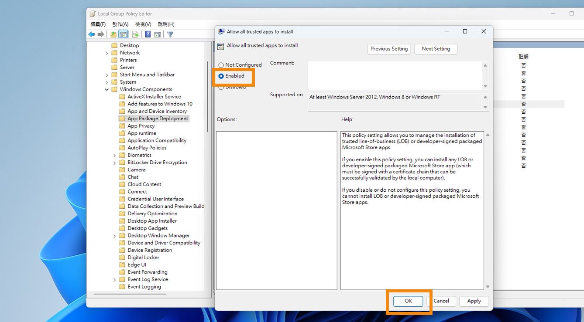Select Desktop App Installer in the tree
584x322 pixels.
(152, 221)
